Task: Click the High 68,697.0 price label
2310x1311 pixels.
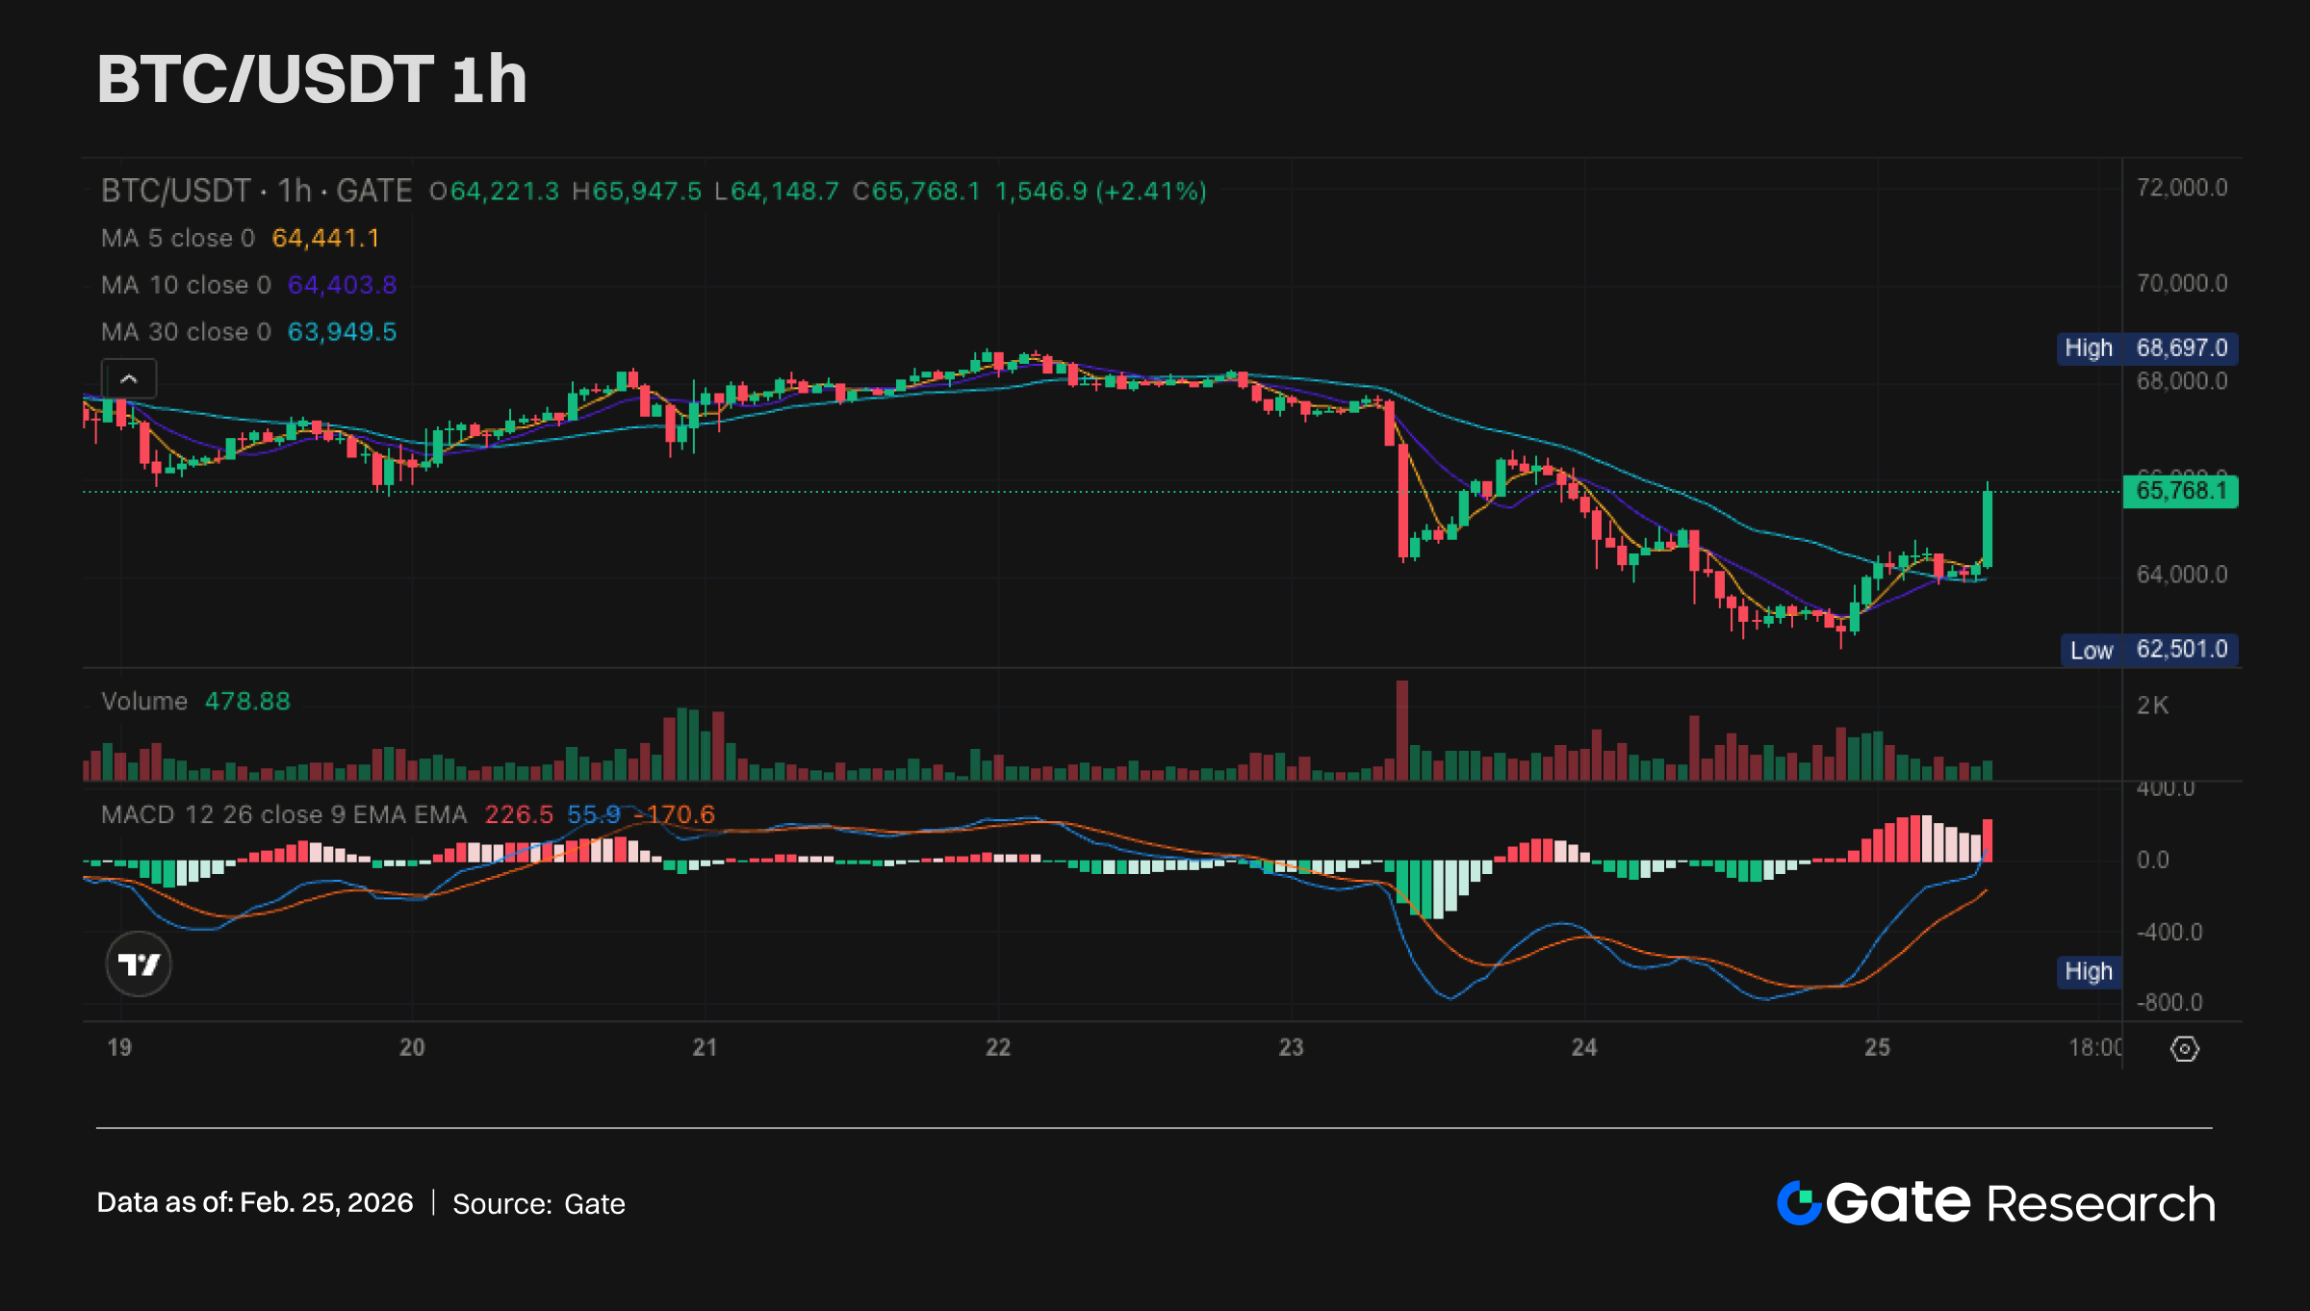Action: (x=2146, y=347)
